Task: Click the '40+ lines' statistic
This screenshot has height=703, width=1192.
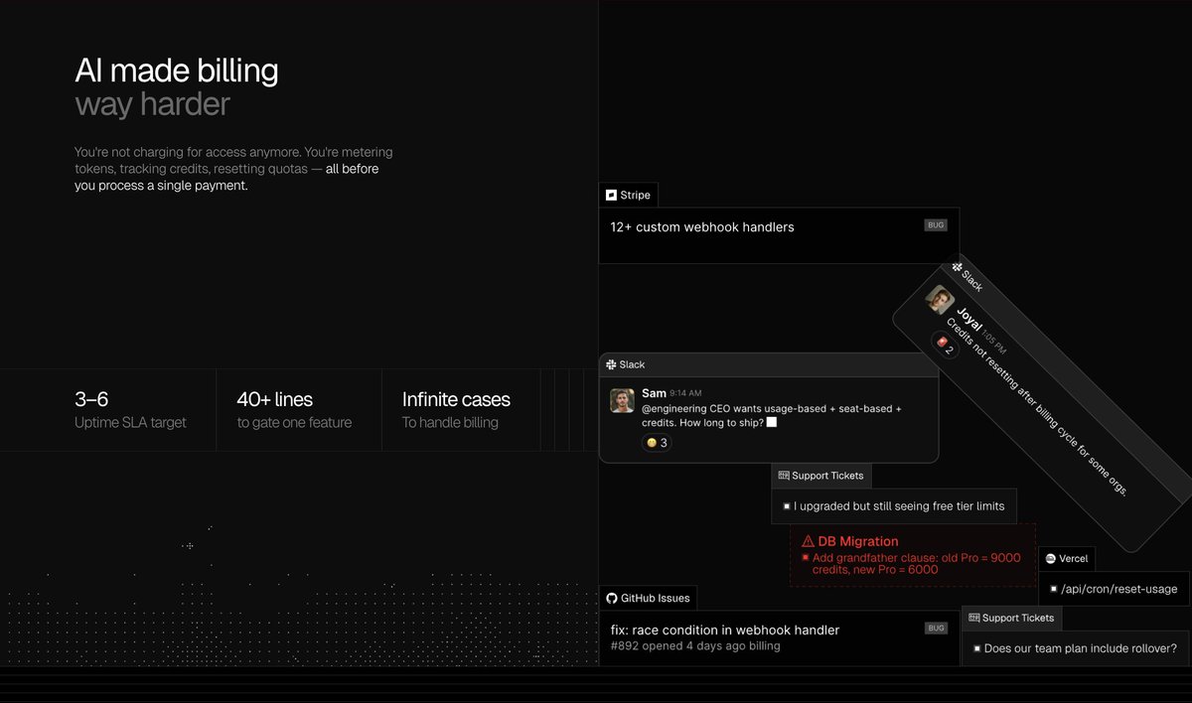Action: [x=275, y=399]
